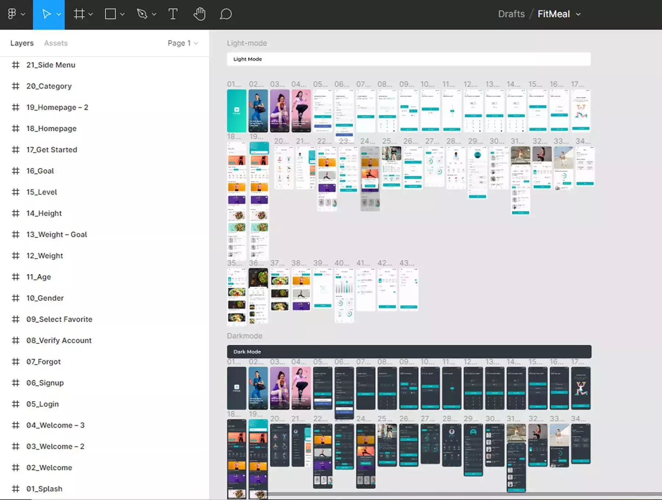This screenshot has height=500, width=662.
Task: Select the Move tool
Action: [46, 14]
